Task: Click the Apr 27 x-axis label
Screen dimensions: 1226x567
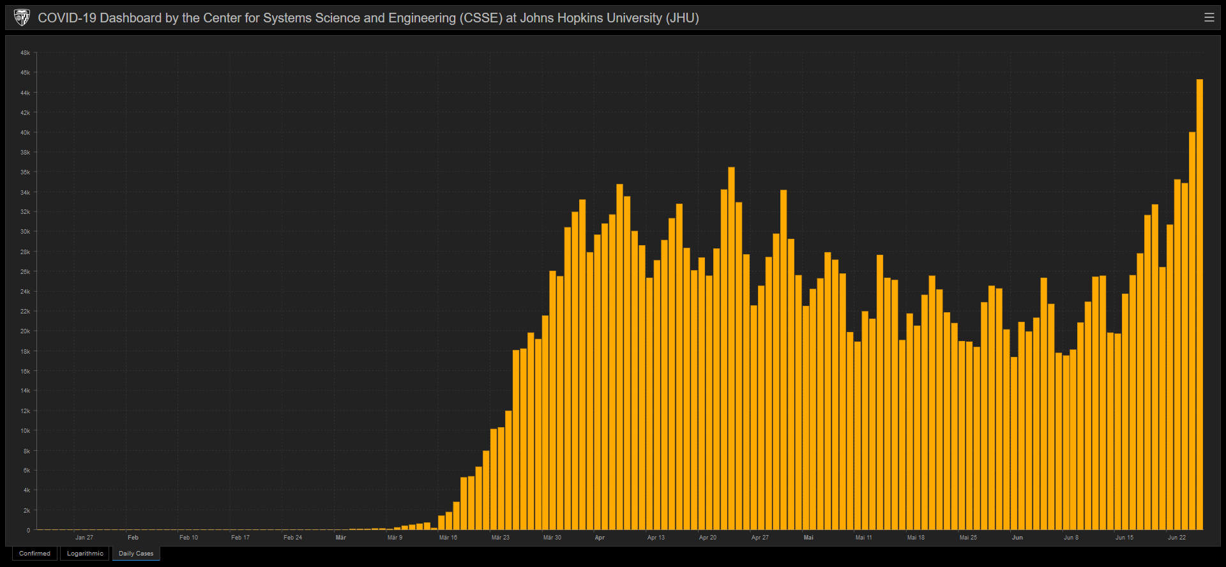Action: (760, 538)
